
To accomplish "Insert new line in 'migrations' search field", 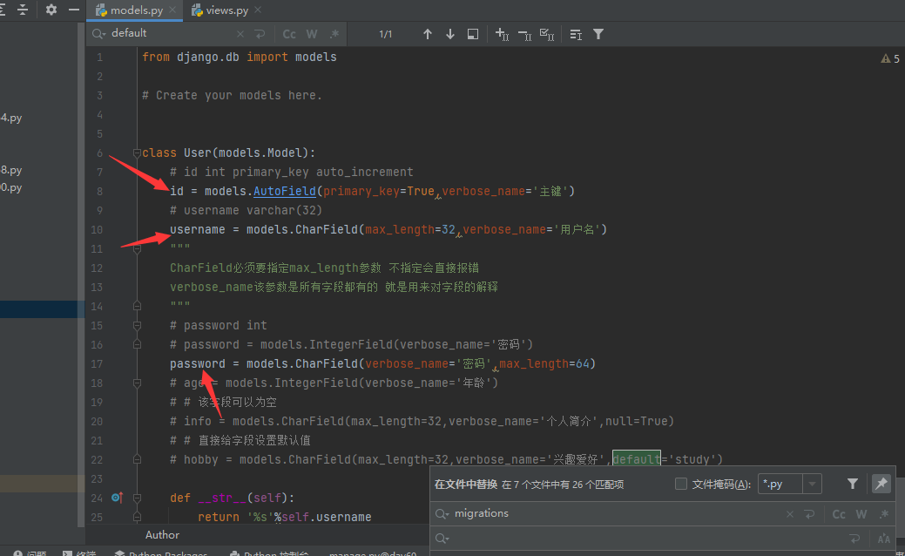I will 809,514.
